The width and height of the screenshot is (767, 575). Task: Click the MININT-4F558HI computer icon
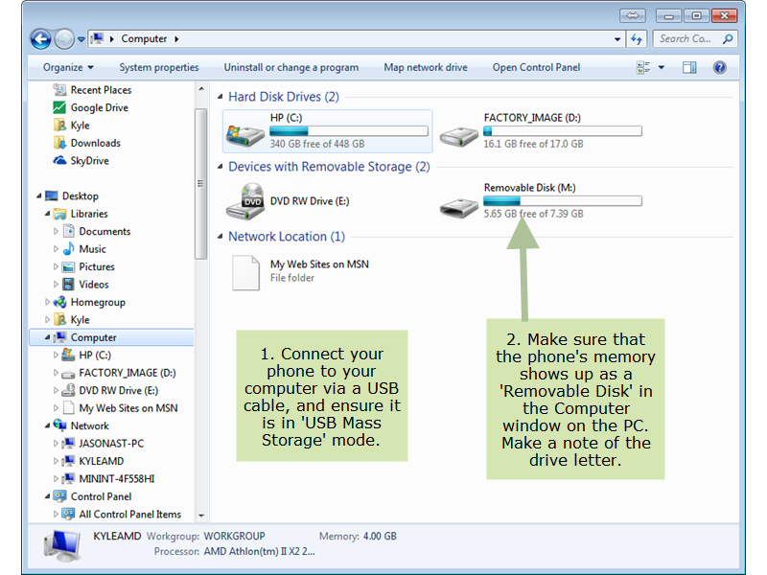coord(68,478)
